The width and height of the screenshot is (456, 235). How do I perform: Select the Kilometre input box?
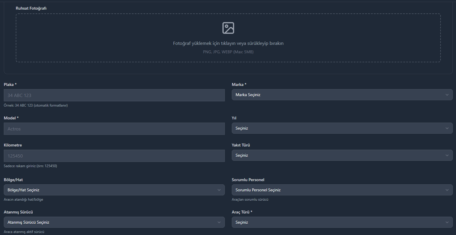[114, 156]
